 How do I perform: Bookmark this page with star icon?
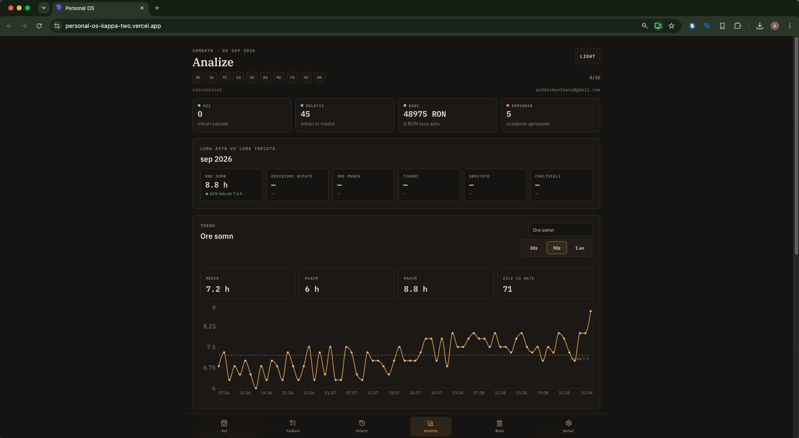click(x=672, y=26)
